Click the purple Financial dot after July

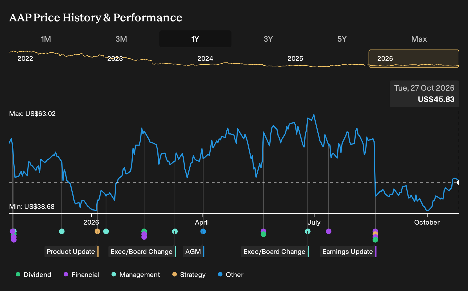click(329, 231)
